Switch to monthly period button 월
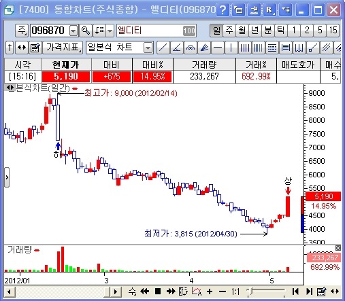 pos(242,31)
